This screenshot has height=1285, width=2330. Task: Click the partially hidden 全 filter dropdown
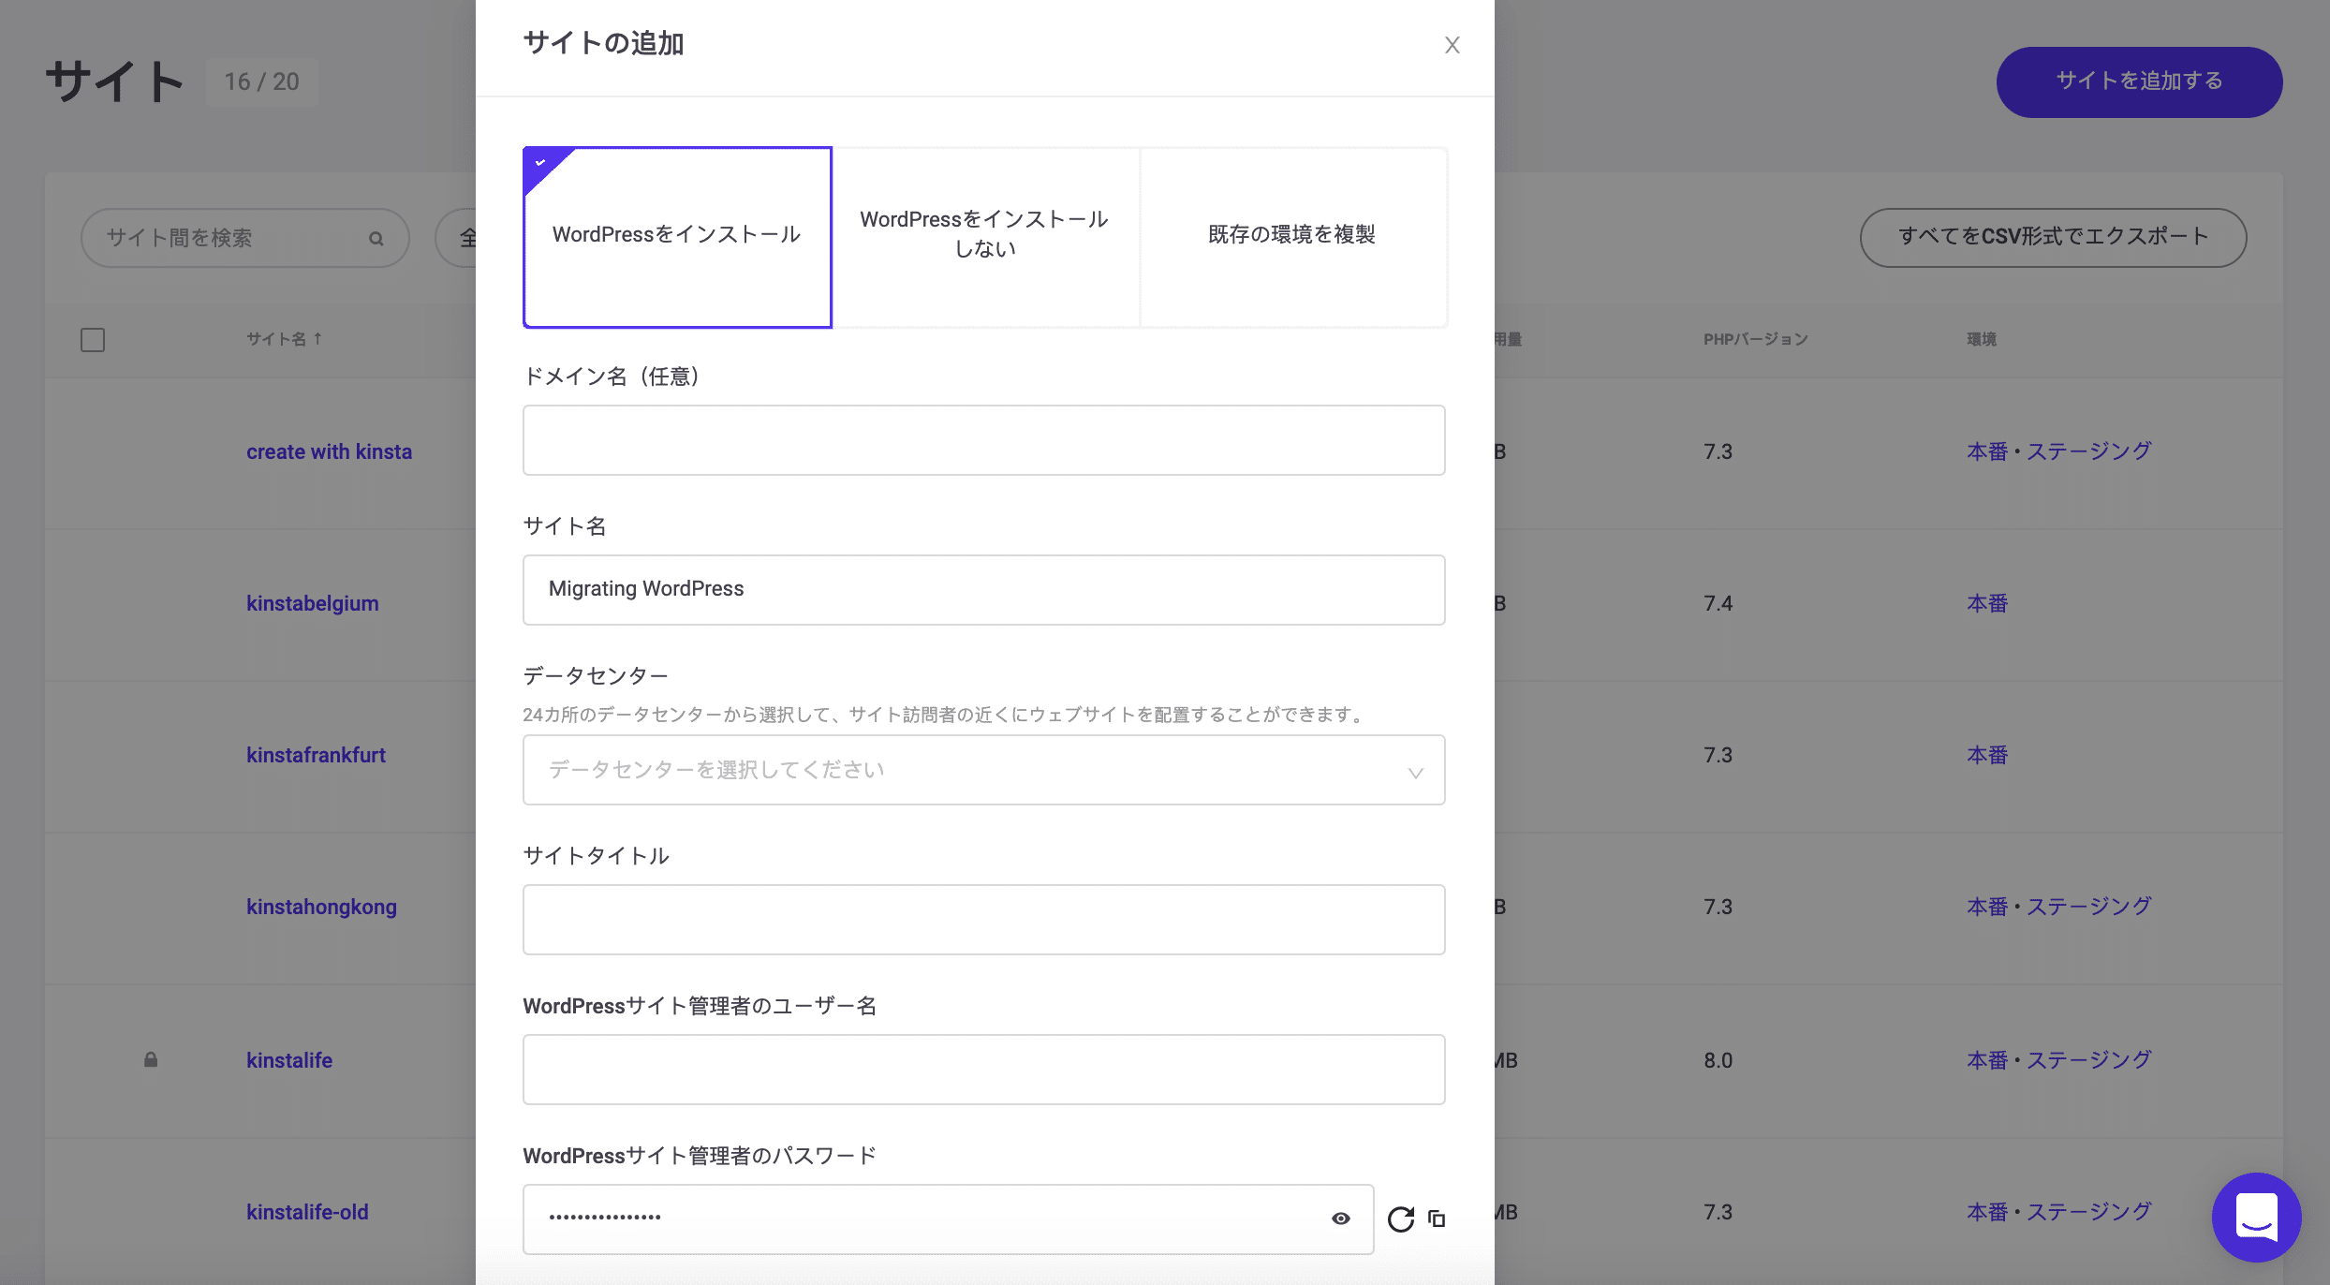456,238
